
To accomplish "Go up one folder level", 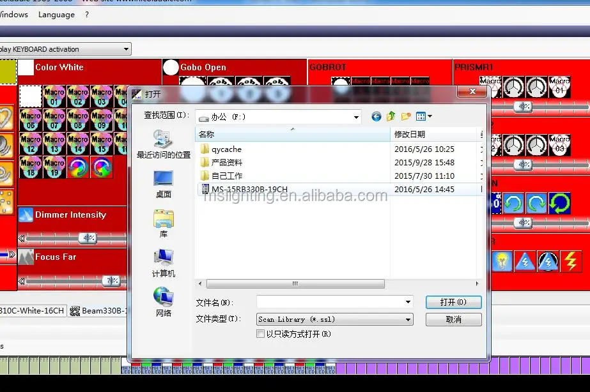I will pos(391,116).
